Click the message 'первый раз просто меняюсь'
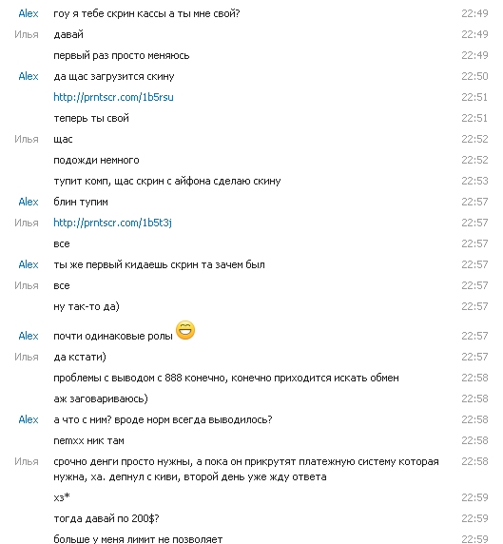Screen dimensions: 503x544 pyautogui.click(x=122, y=55)
